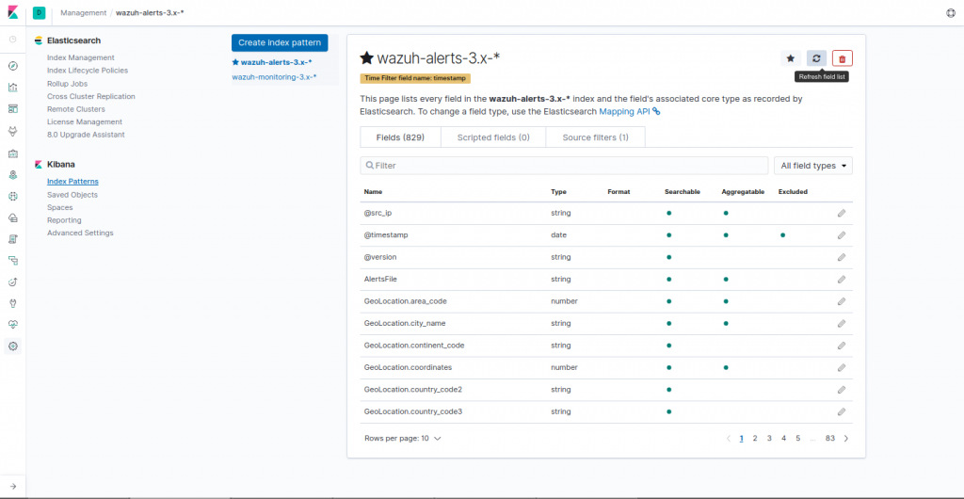The height and width of the screenshot is (499, 964).
Task: Click the Create index pattern button
Action: pos(280,43)
